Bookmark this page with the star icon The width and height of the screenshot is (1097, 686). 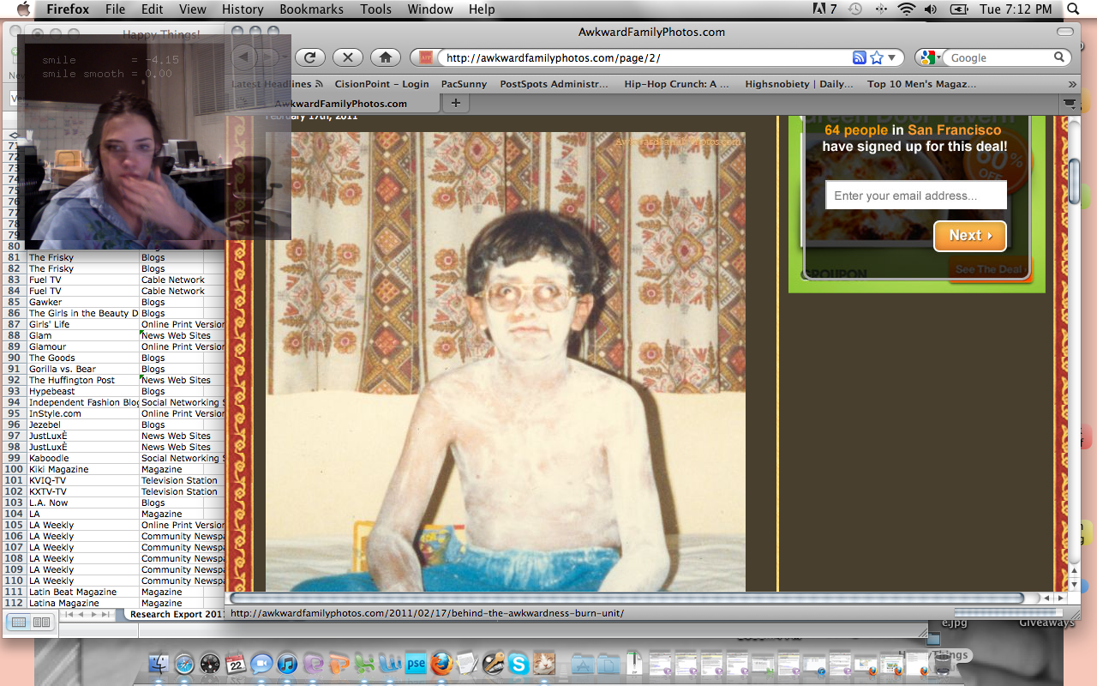[876, 57]
